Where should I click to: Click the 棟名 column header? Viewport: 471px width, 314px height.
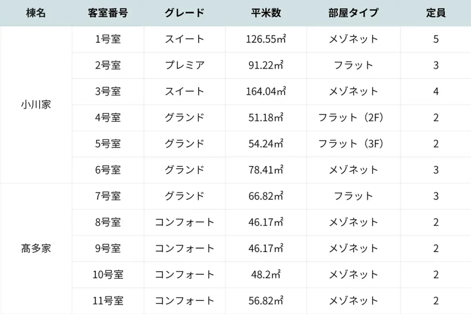pos(36,13)
